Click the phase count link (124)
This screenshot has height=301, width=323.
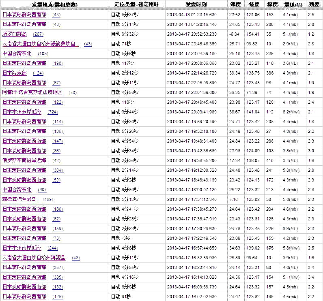tap(38, 73)
